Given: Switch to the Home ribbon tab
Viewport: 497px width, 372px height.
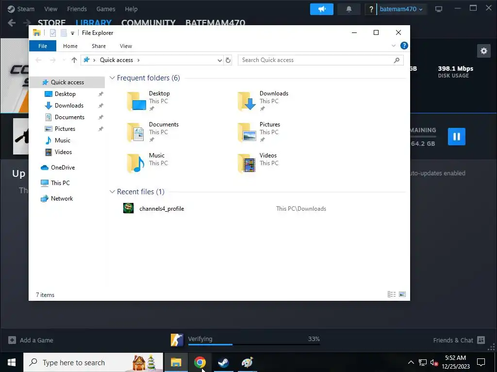Looking at the screenshot, I should 70,46.
